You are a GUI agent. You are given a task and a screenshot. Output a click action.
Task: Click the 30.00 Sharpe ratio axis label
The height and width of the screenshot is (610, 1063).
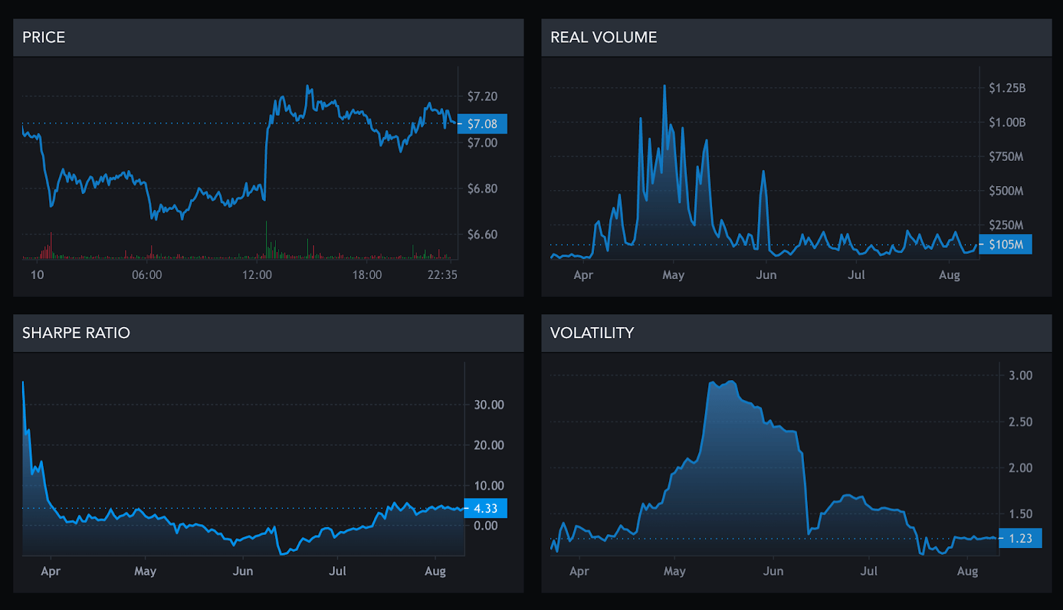(488, 405)
